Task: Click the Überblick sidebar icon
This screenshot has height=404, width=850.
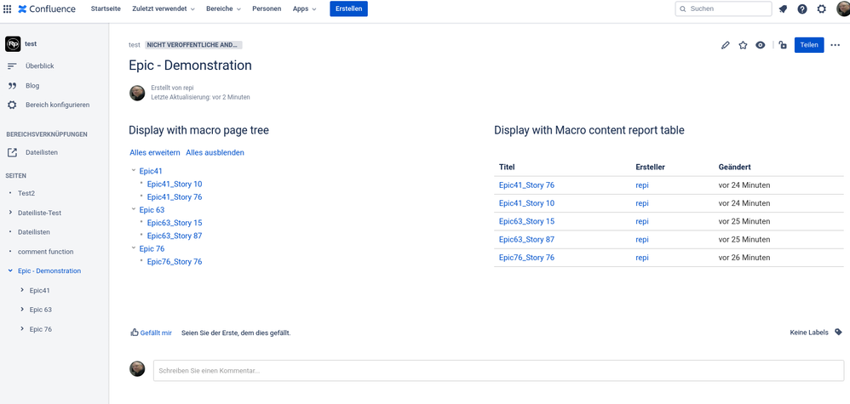Action: [x=12, y=66]
